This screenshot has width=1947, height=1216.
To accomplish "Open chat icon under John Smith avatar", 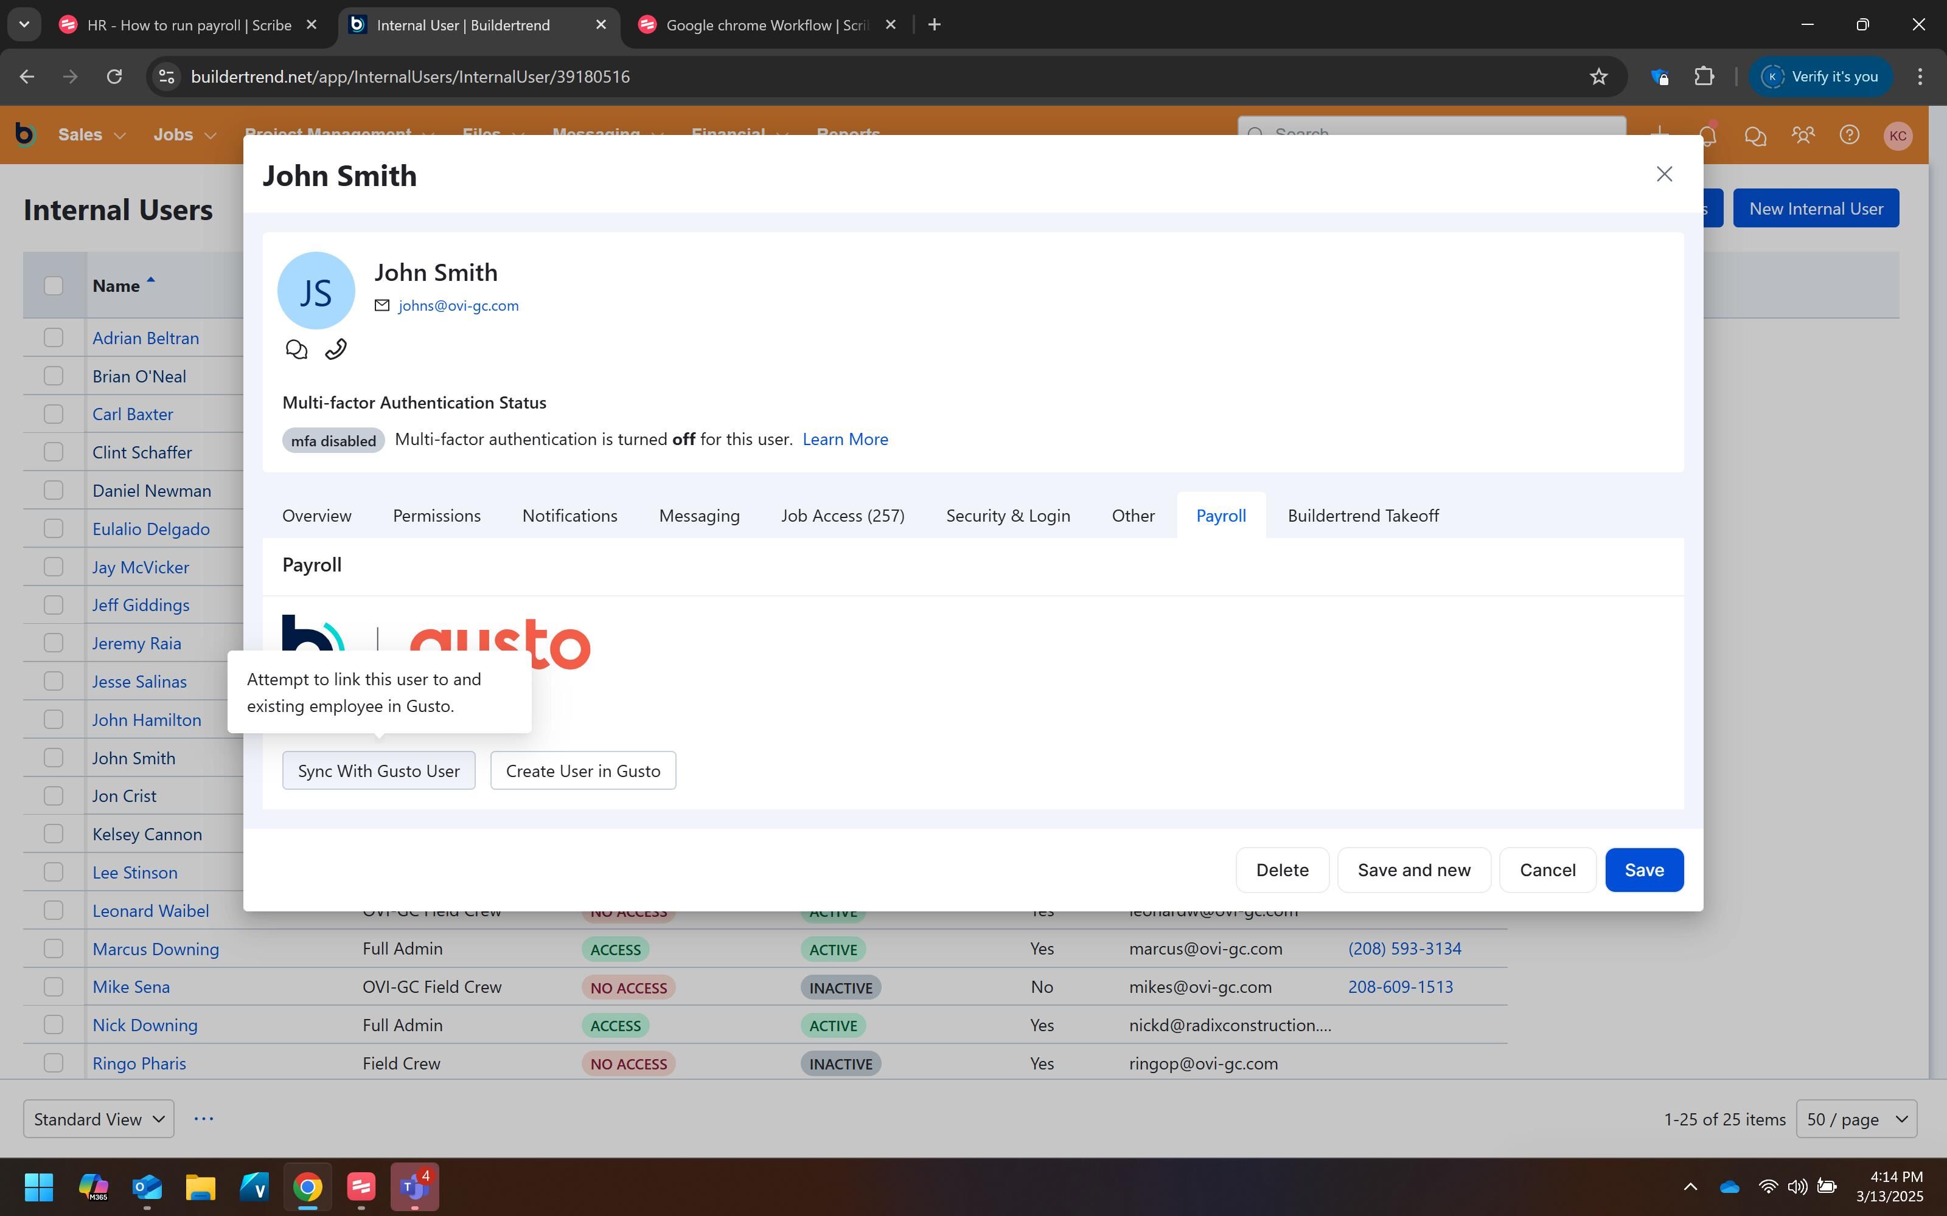I will [x=296, y=349].
